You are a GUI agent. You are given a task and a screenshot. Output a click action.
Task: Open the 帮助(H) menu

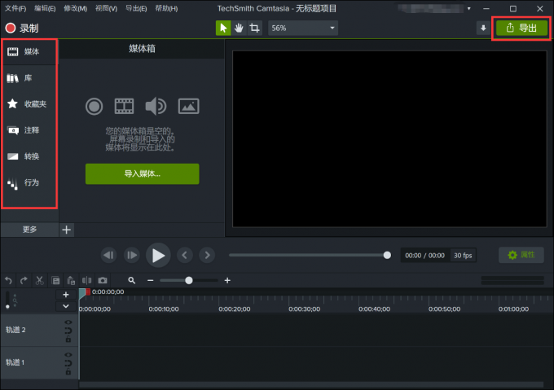166,8
